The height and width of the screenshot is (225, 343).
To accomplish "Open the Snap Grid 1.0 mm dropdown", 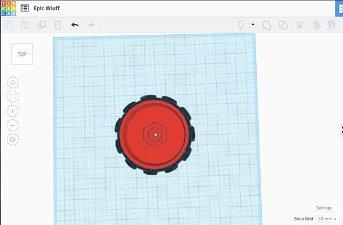I will coord(327,219).
